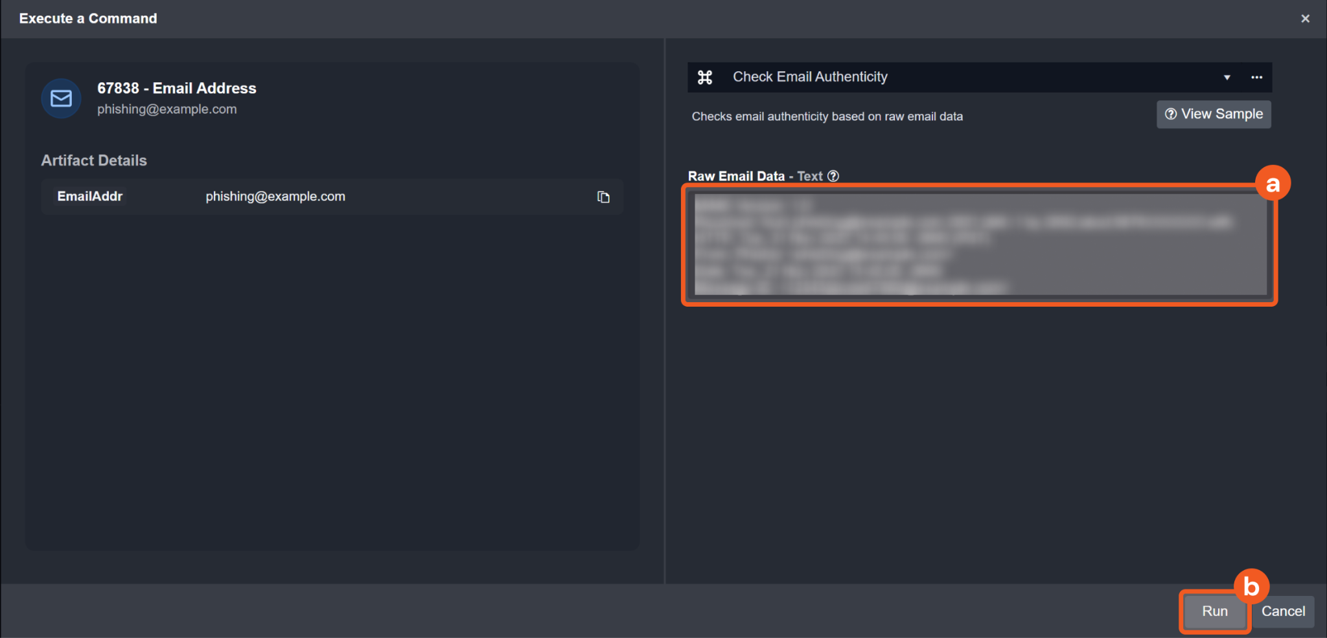Open the Check Email Authenticity command list
This screenshot has height=638, width=1327.
810,77
